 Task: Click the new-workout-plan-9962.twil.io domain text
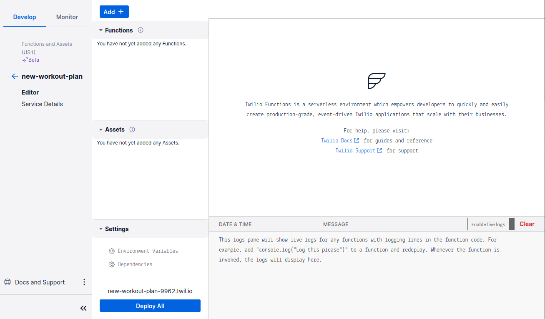coord(150,291)
